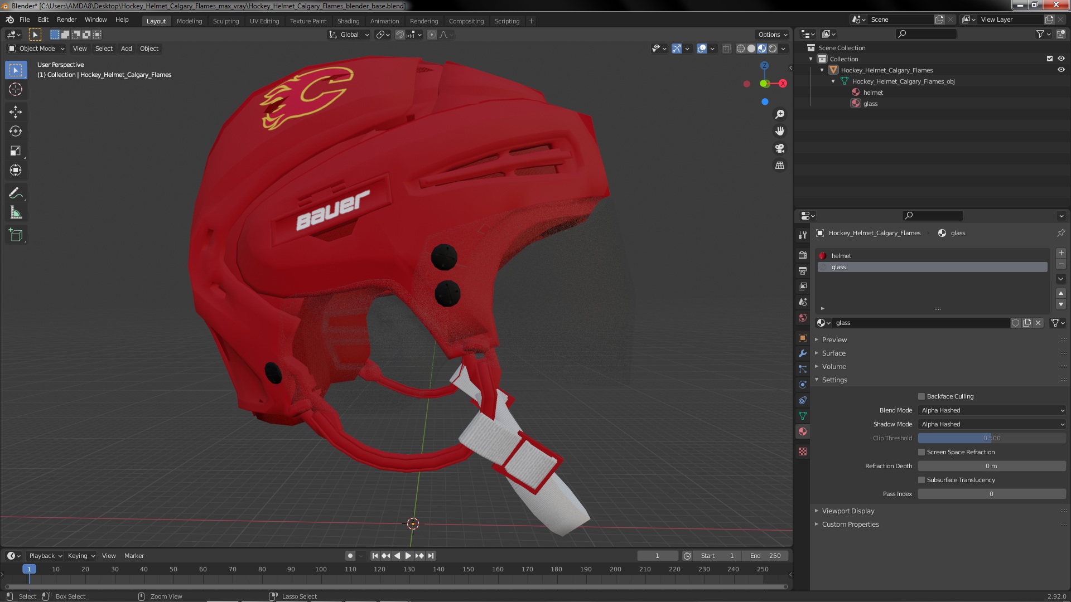
Task: Open the Global transform orientation dropdown
Action: [x=349, y=35]
